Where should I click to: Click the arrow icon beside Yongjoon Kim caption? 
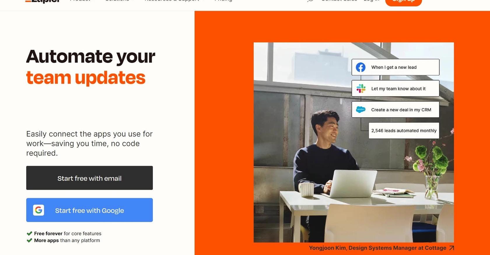452,248
